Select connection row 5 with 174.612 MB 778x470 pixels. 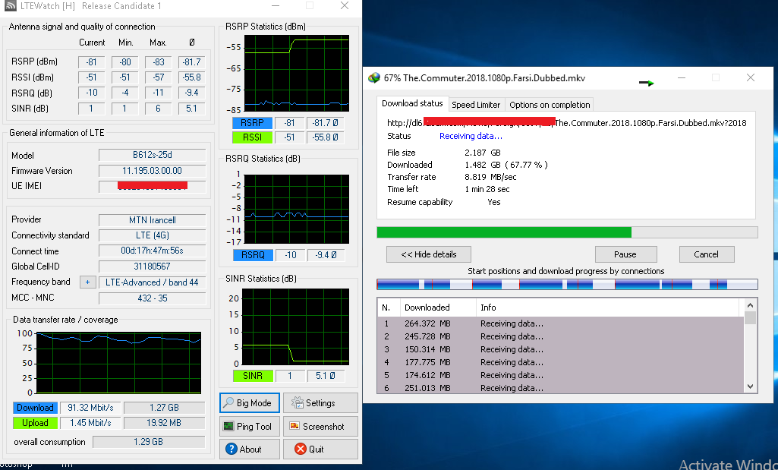tap(561, 375)
